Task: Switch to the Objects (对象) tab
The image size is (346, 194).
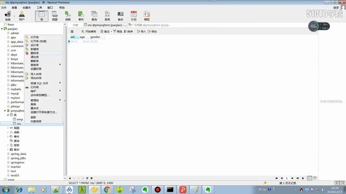Action: coord(76,25)
